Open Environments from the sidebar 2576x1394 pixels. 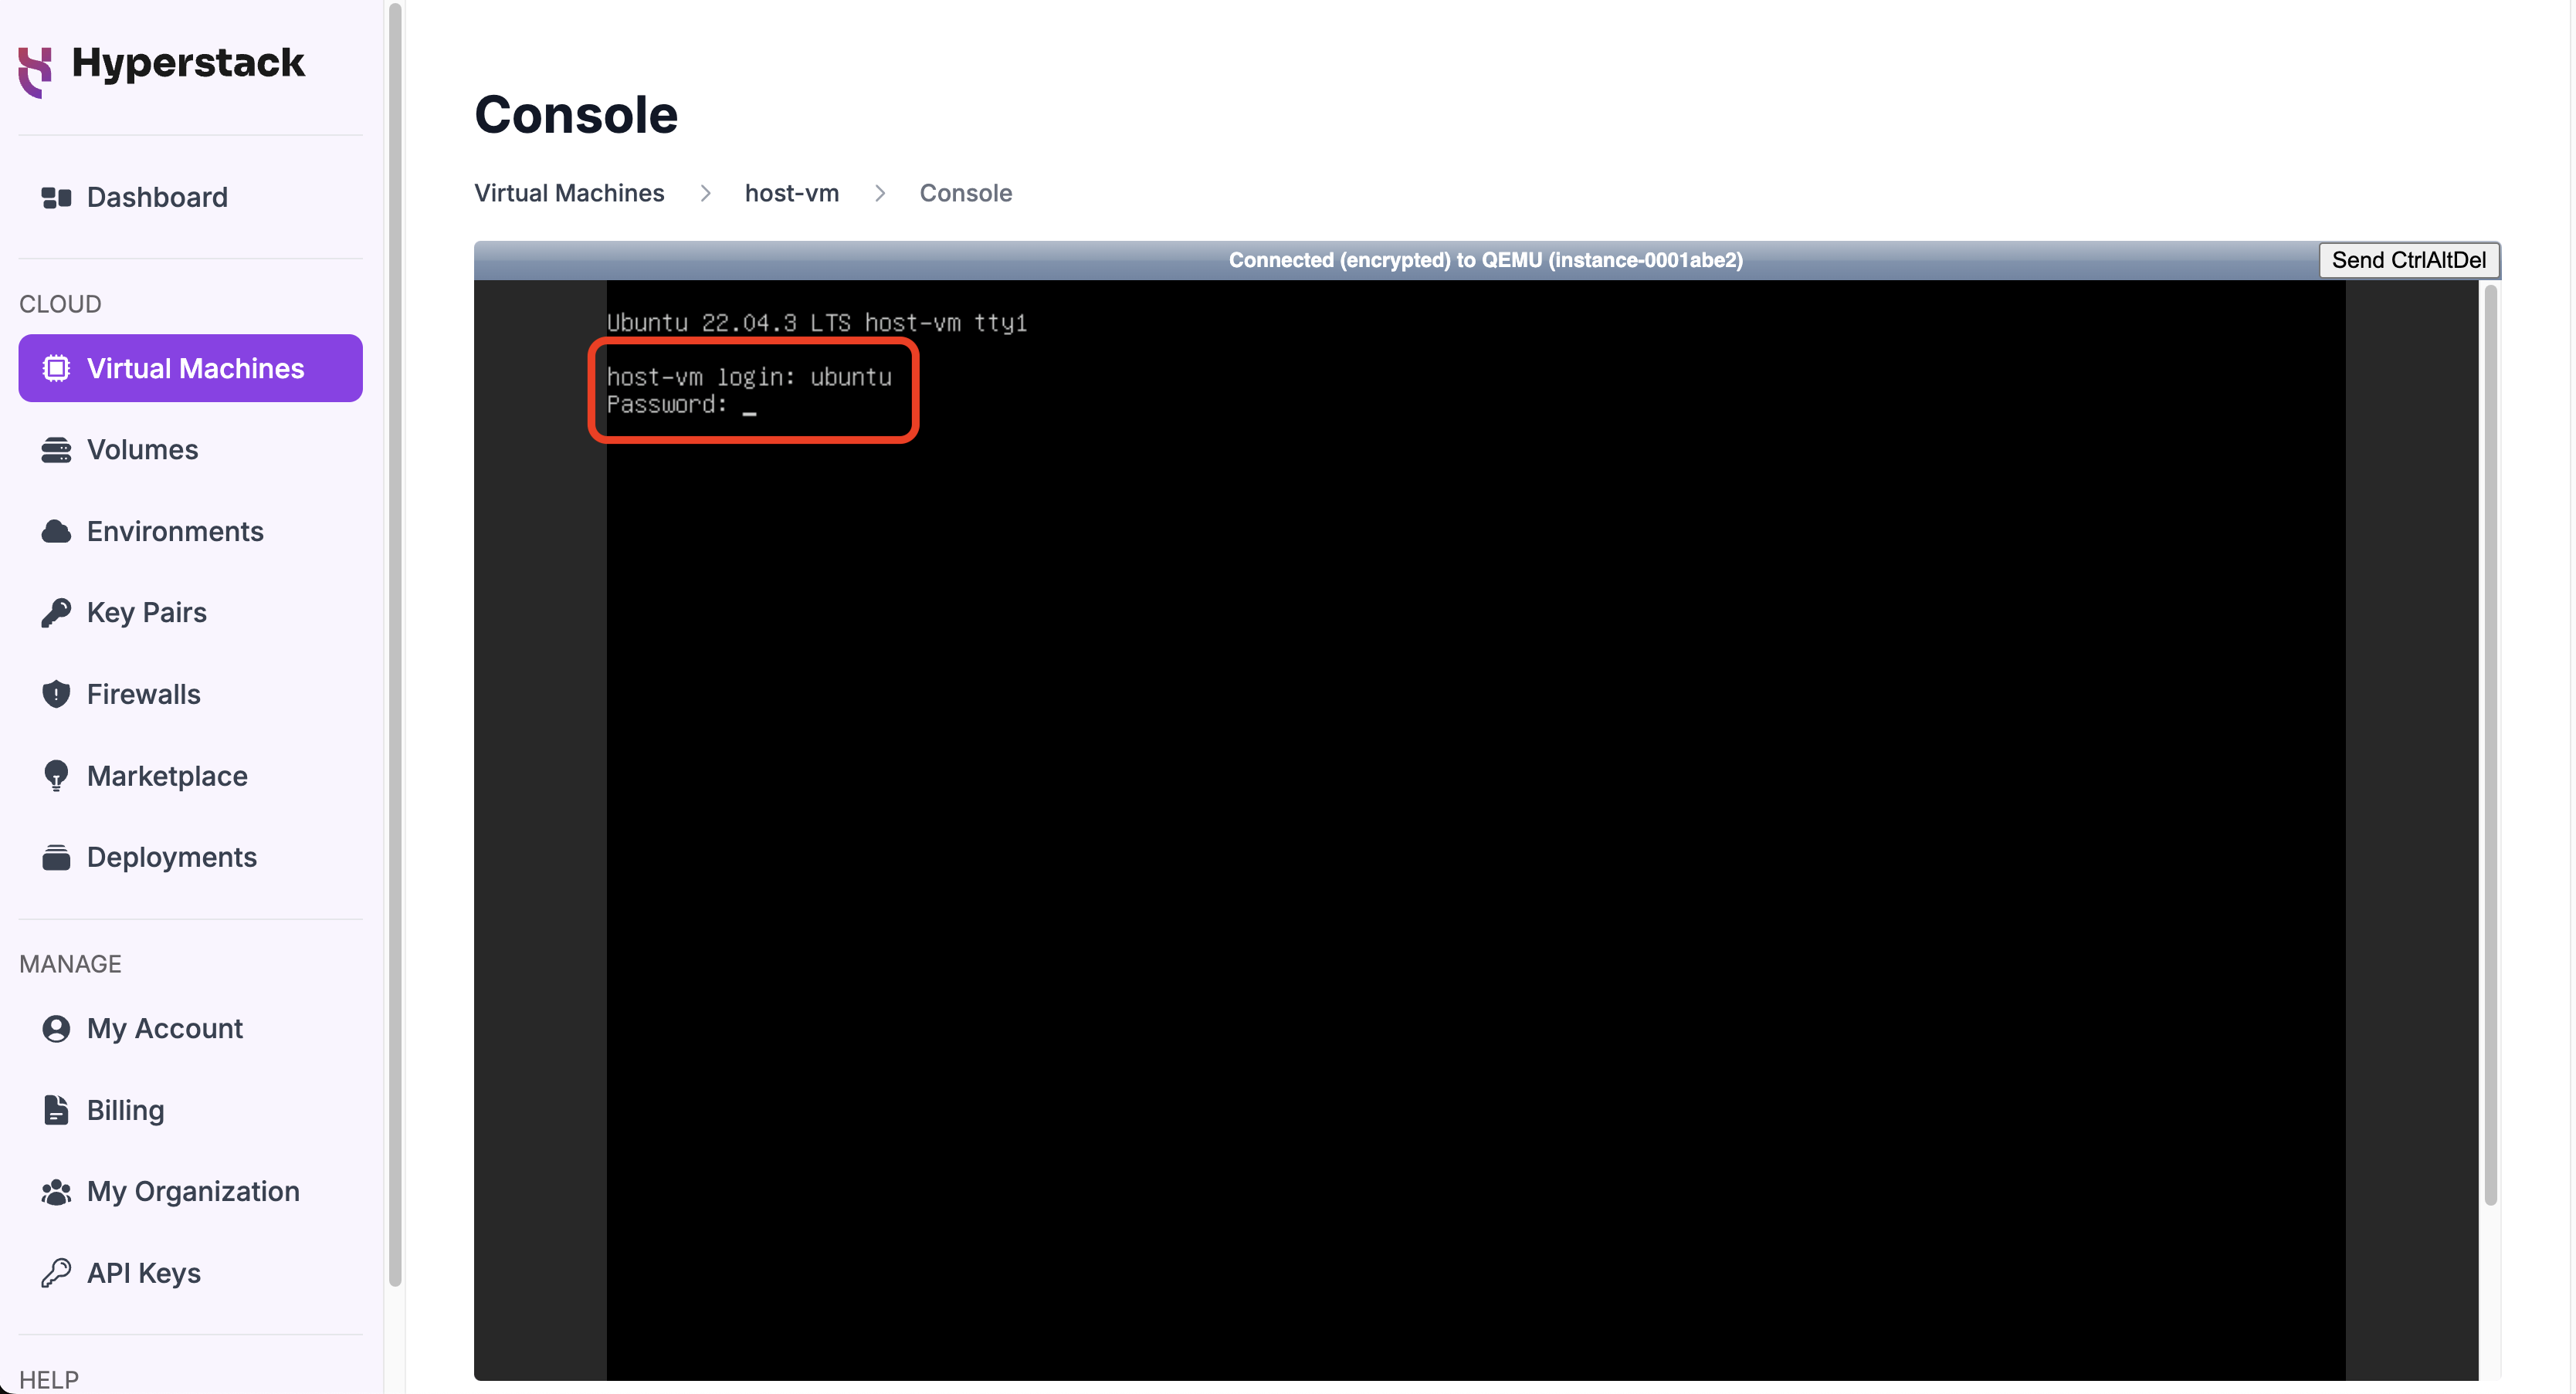(x=190, y=532)
